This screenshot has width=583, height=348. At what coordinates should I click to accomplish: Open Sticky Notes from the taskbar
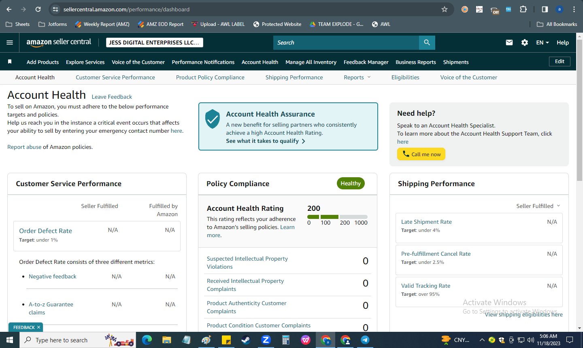pyautogui.click(x=226, y=340)
